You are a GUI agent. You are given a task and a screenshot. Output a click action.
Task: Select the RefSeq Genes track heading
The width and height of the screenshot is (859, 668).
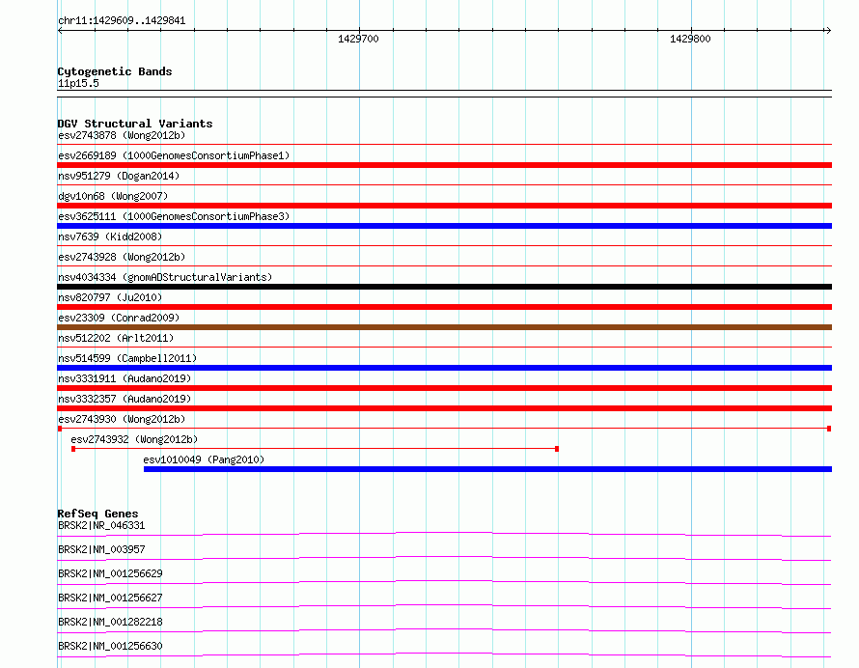tap(97, 514)
